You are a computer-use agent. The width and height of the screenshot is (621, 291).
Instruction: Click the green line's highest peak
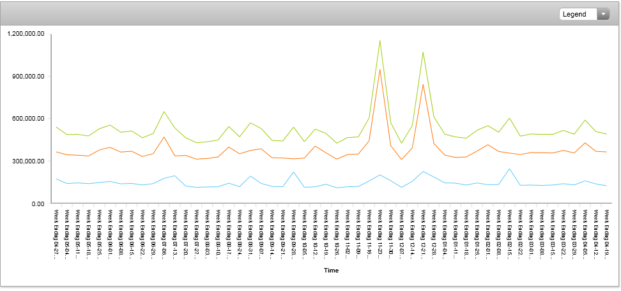tap(379, 41)
